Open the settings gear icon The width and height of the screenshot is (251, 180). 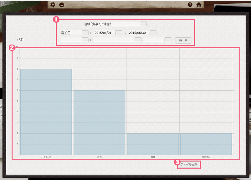53,5
